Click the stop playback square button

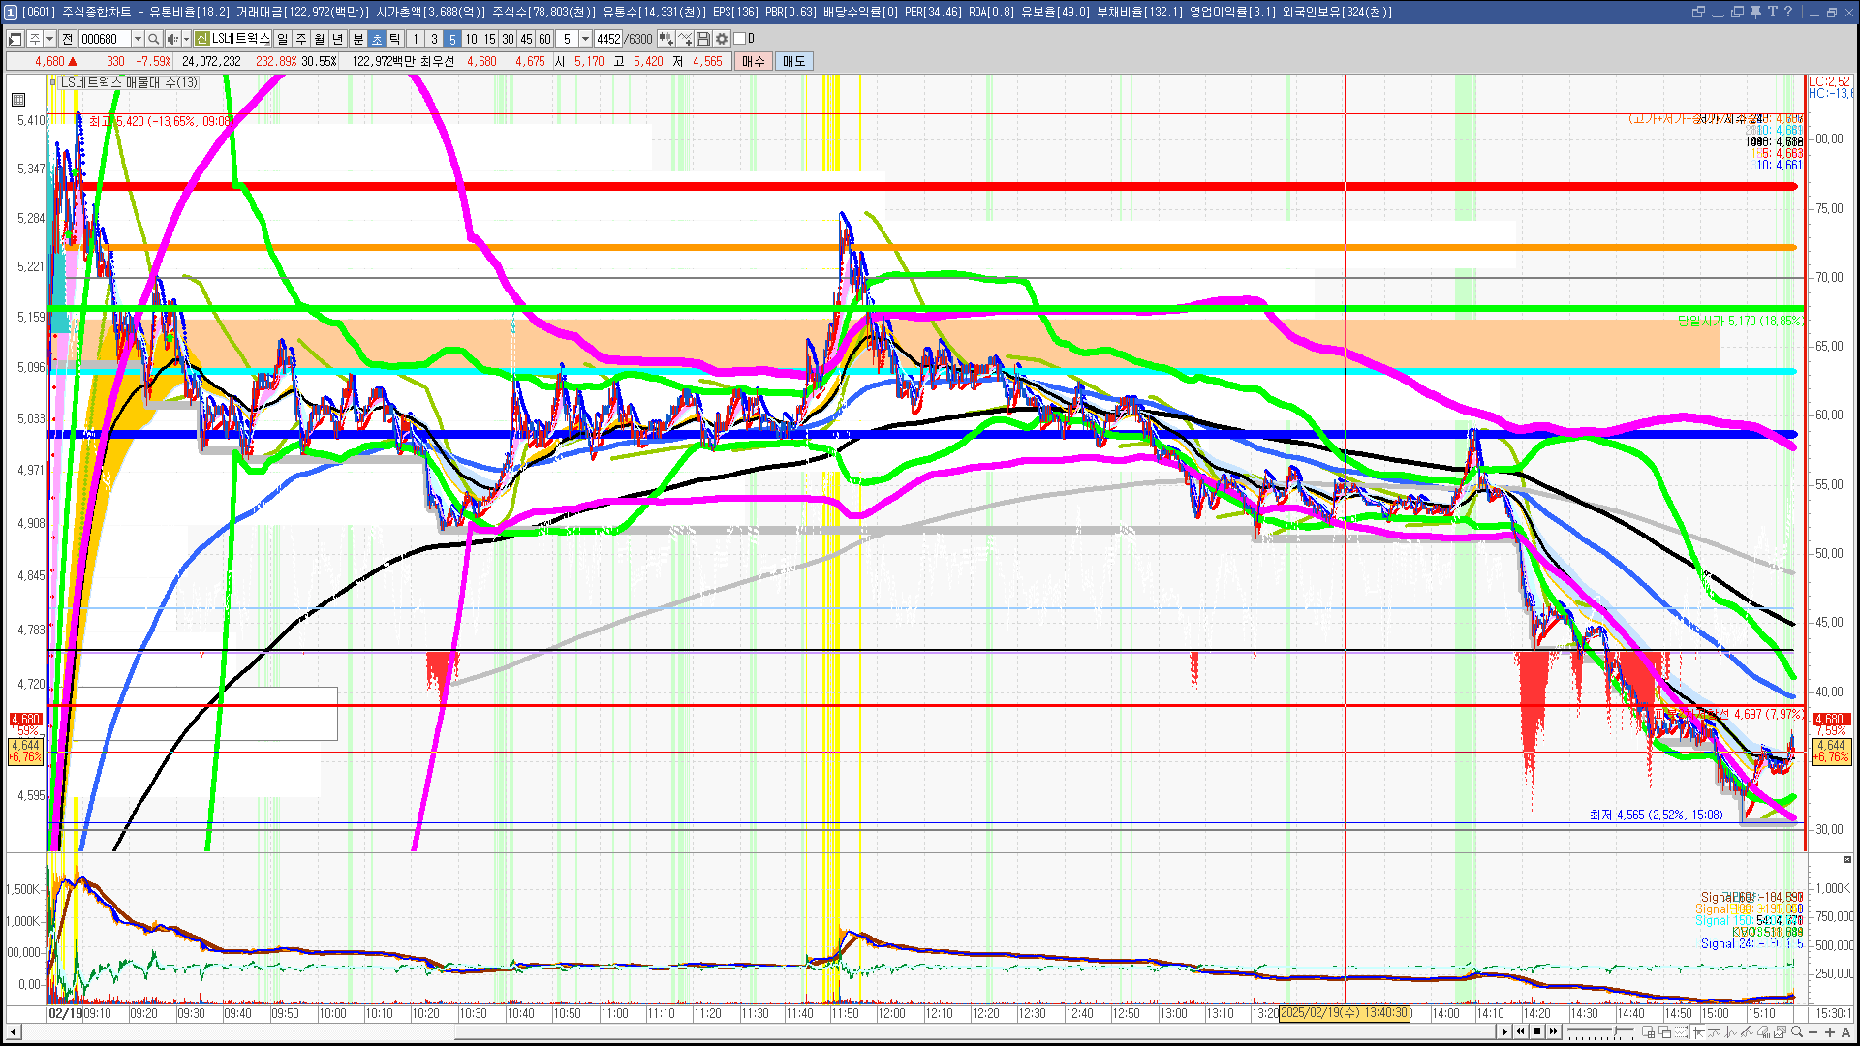(x=1537, y=1031)
